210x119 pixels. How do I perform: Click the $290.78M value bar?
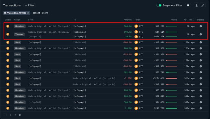pyautogui.click(x=171, y=108)
